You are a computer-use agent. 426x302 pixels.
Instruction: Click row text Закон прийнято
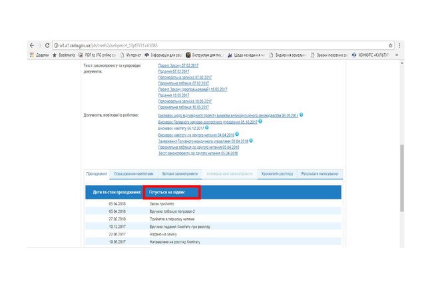point(162,204)
